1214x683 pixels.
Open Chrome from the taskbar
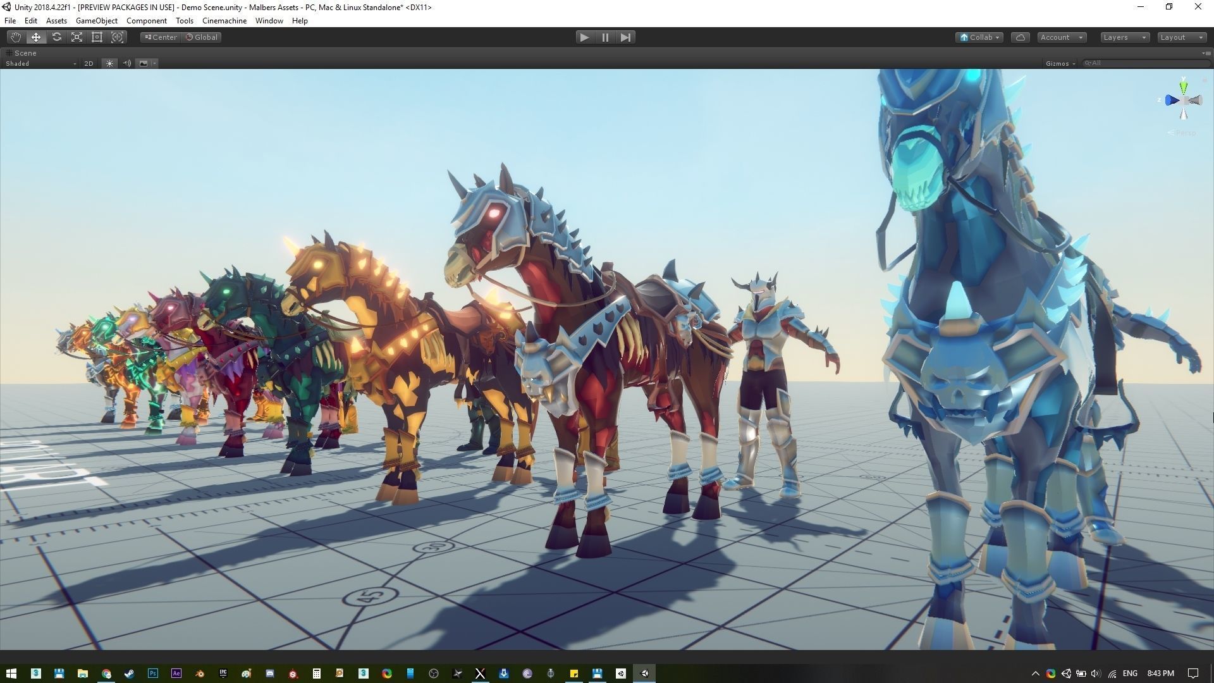coord(106,674)
